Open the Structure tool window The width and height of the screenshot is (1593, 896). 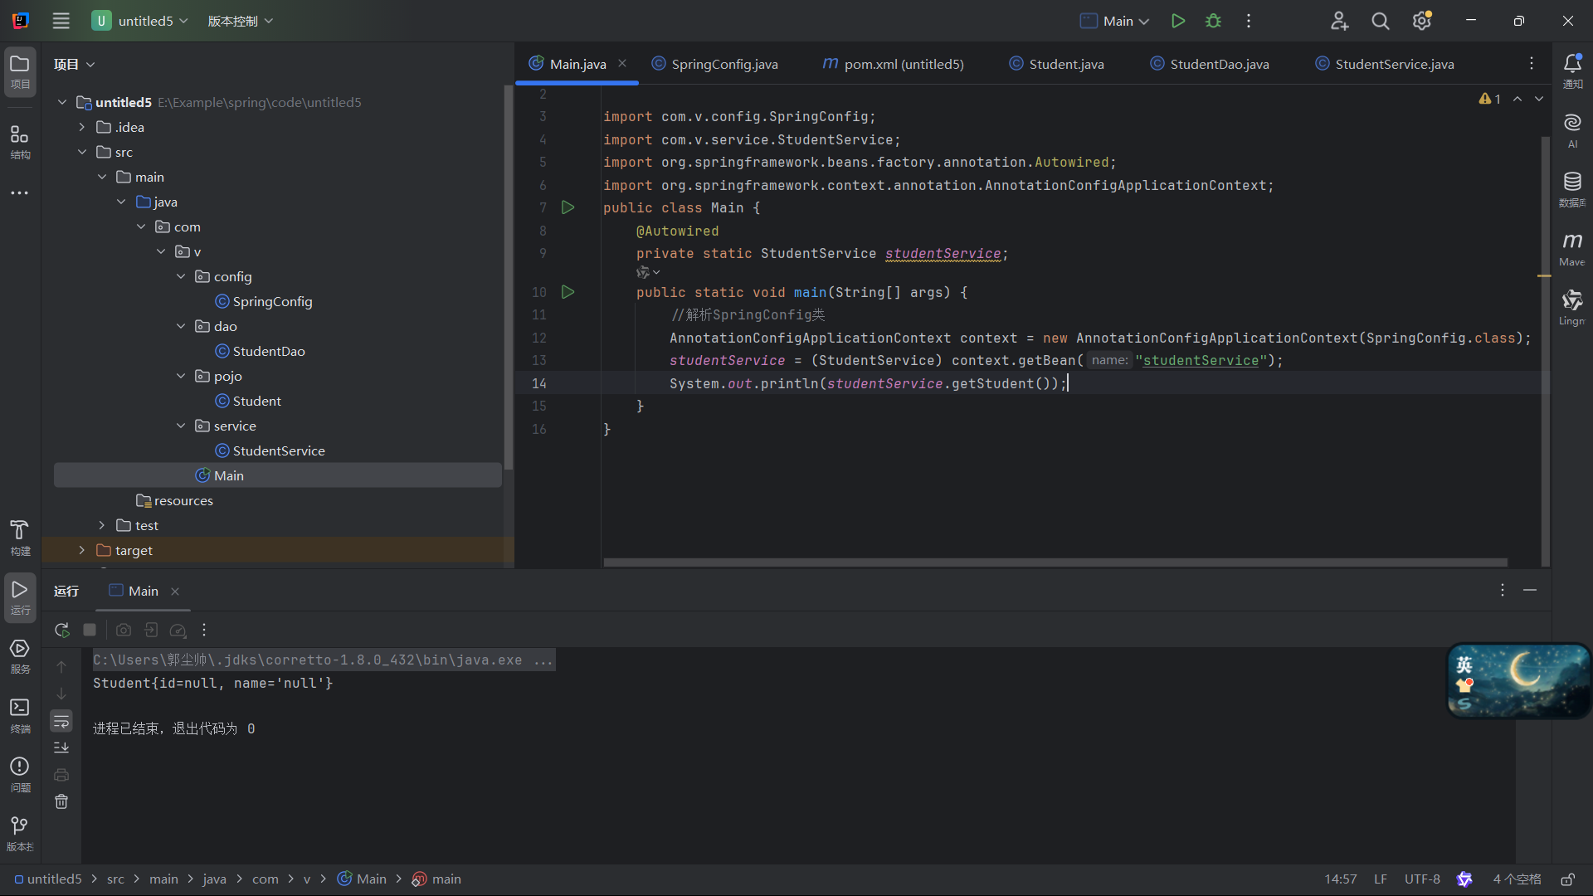[20, 141]
